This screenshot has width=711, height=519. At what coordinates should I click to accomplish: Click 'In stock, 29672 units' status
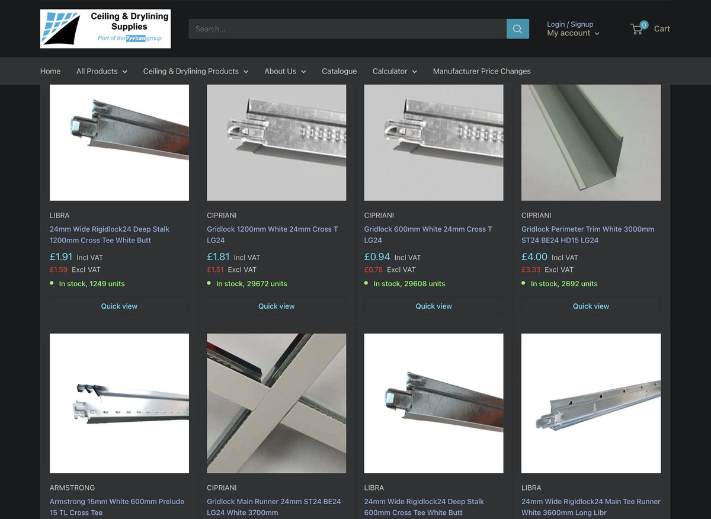click(251, 284)
